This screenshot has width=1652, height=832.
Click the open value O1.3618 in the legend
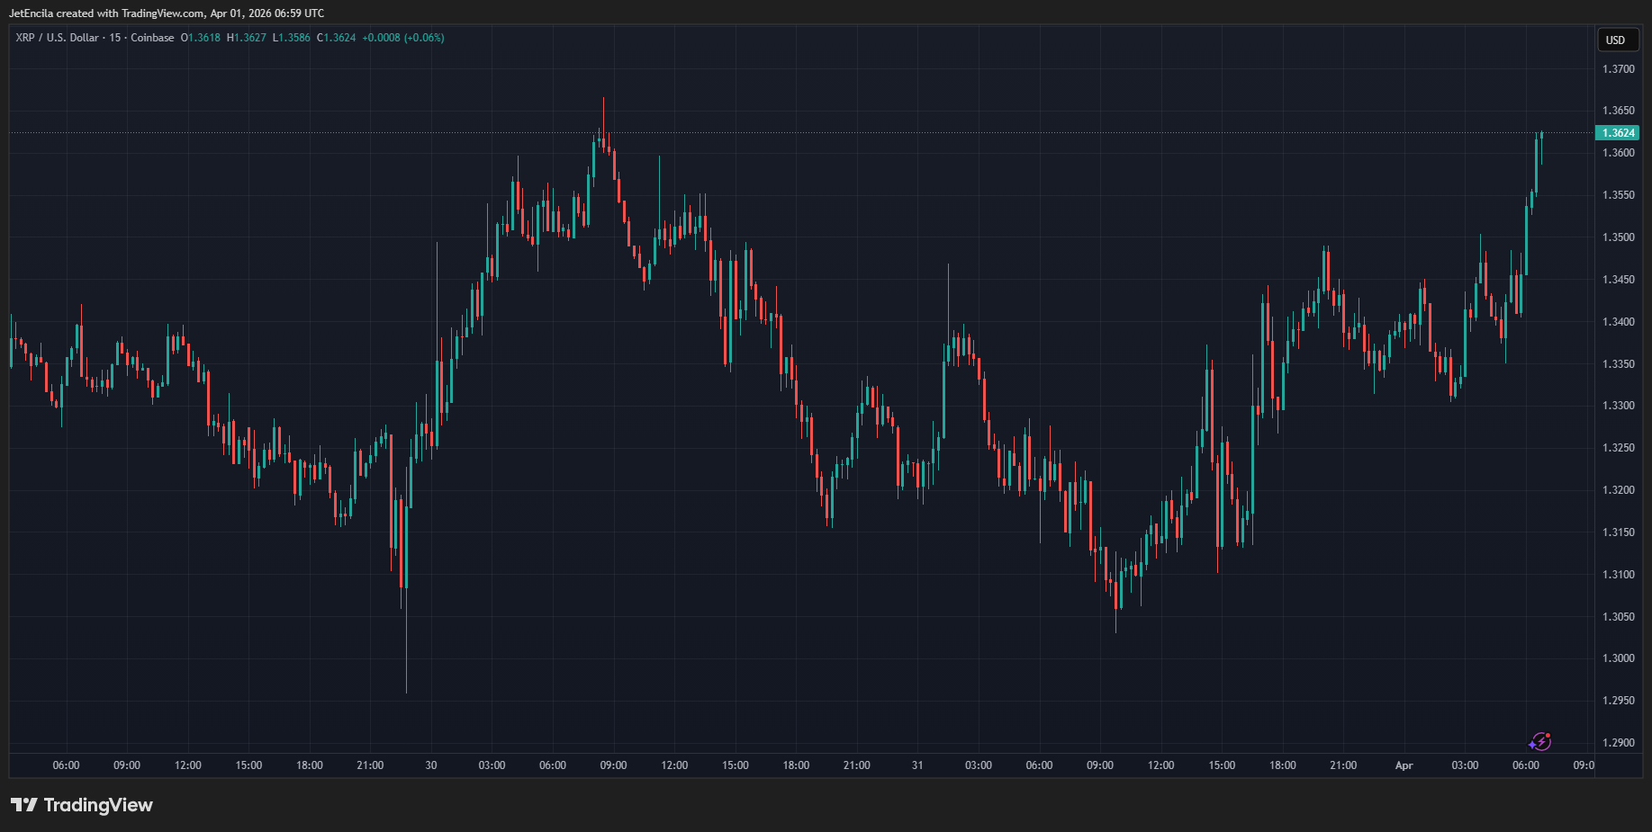(x=201, y=38)
